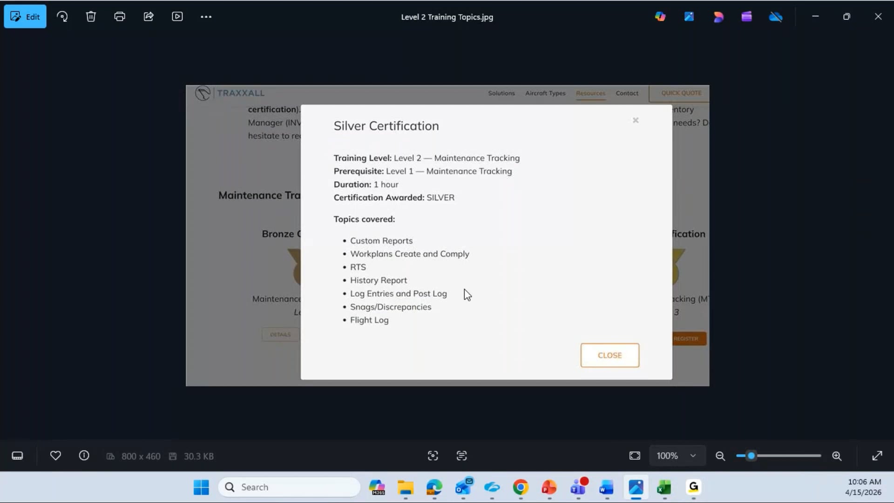Rotate the image with the rotate icon
Viewport: 894px width, 503px height.
tap(62, 17)
